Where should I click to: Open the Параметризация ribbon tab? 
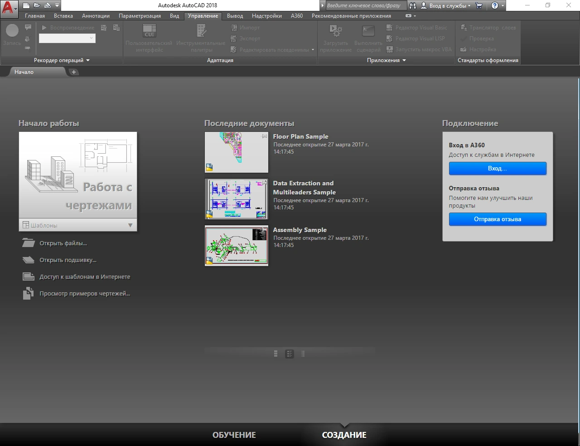click(140, 16)
